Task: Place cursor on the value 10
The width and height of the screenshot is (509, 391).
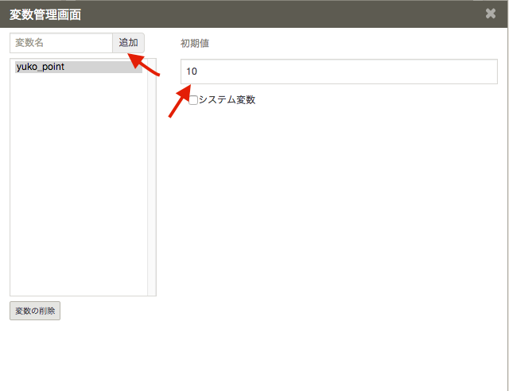Action: click(x=192, y=72)
